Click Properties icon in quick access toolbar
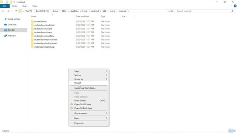 tap(7, 2)
